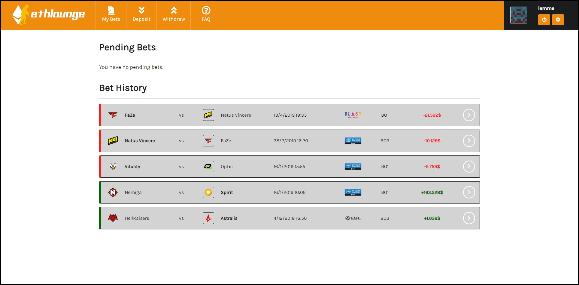Viewport: 579px width, 285px height.
Task: Expand the Nemiga vs Spirit bet details
Action: click(469, 192)
